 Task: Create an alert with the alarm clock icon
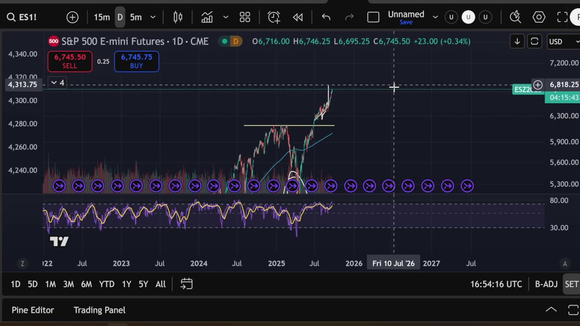(x=274, y=17)
